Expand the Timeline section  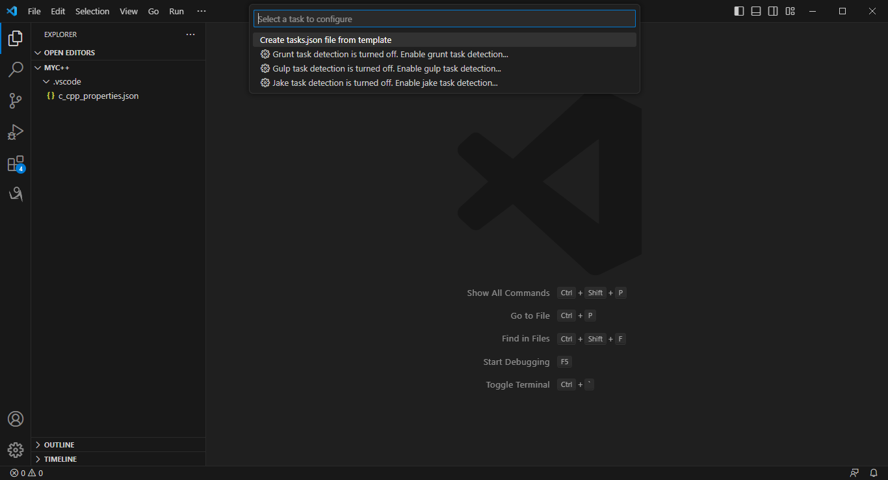pyautogui.click(x=118, y=459)
